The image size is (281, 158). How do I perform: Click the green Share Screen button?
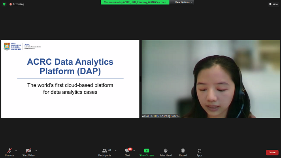tap(146, 152)
